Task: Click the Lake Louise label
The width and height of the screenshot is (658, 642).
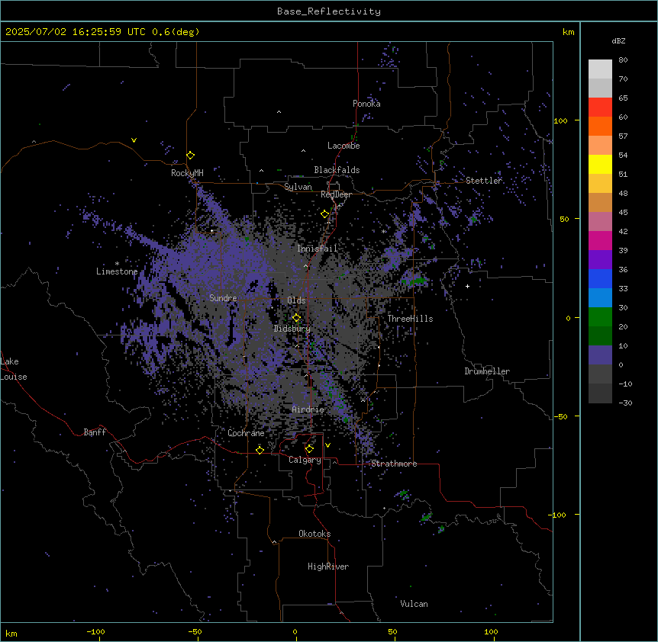Action: (14, 369)
